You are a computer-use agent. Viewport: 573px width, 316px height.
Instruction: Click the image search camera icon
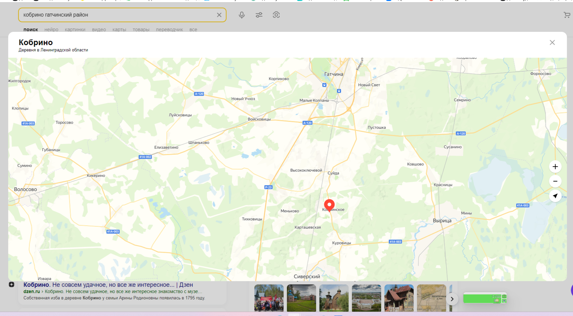(276, 15)
